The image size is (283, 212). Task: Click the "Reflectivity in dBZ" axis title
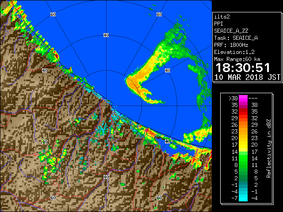[269, 148]
